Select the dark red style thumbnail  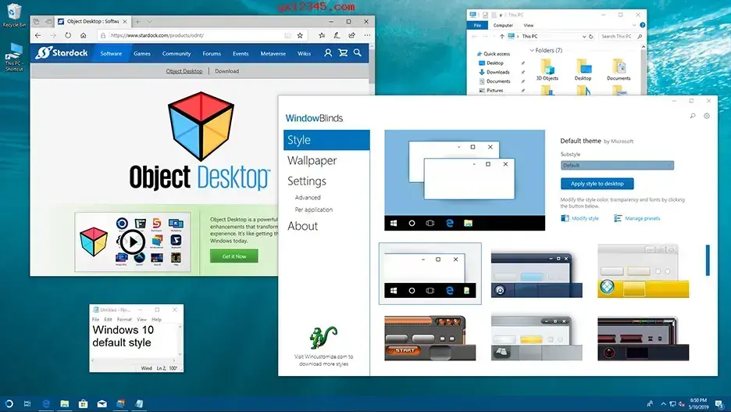click(643, 339)
